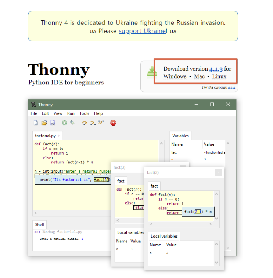Select the n row with value 3 in Variables
This screenshot has width=273, height=278.
click(198, 159)
